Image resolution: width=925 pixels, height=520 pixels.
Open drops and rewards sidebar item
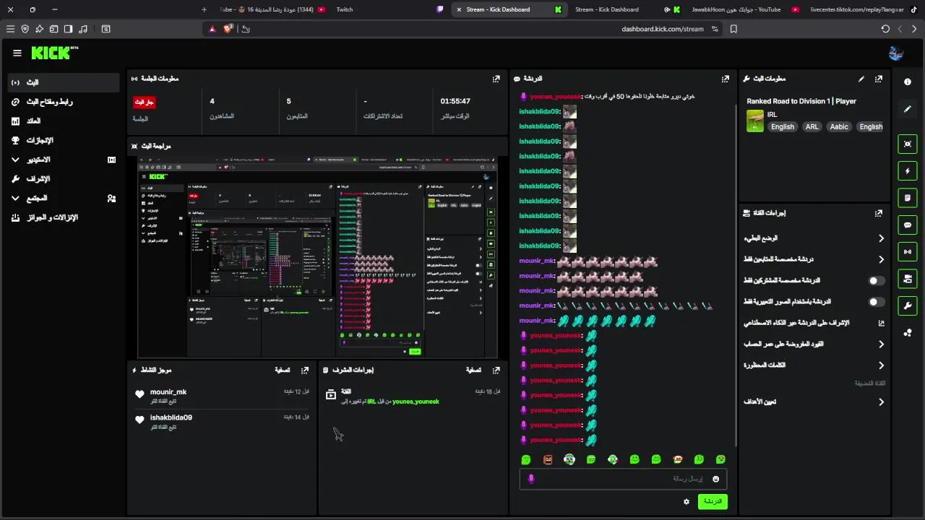pyautogui.click(x=64, y=217)
